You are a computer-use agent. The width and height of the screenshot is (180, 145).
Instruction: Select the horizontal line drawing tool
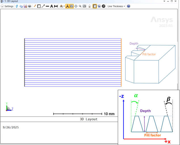[x=47, y=6]
